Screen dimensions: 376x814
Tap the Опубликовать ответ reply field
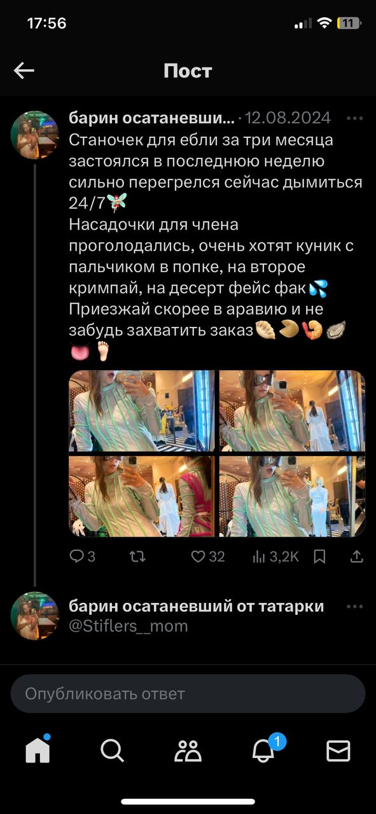pyautogui.click(x=188, y=693)
